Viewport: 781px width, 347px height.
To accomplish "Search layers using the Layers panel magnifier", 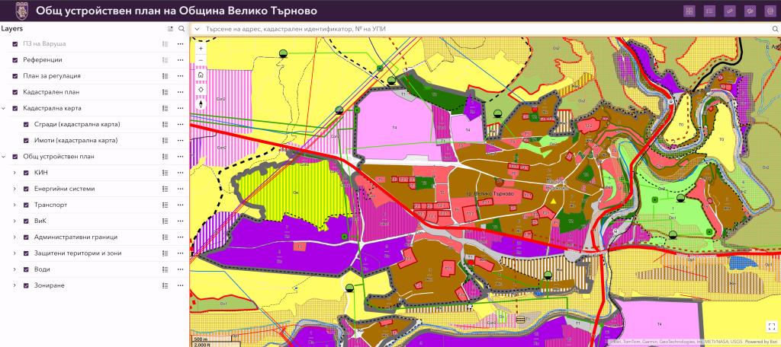I will [x=182, y=29].
